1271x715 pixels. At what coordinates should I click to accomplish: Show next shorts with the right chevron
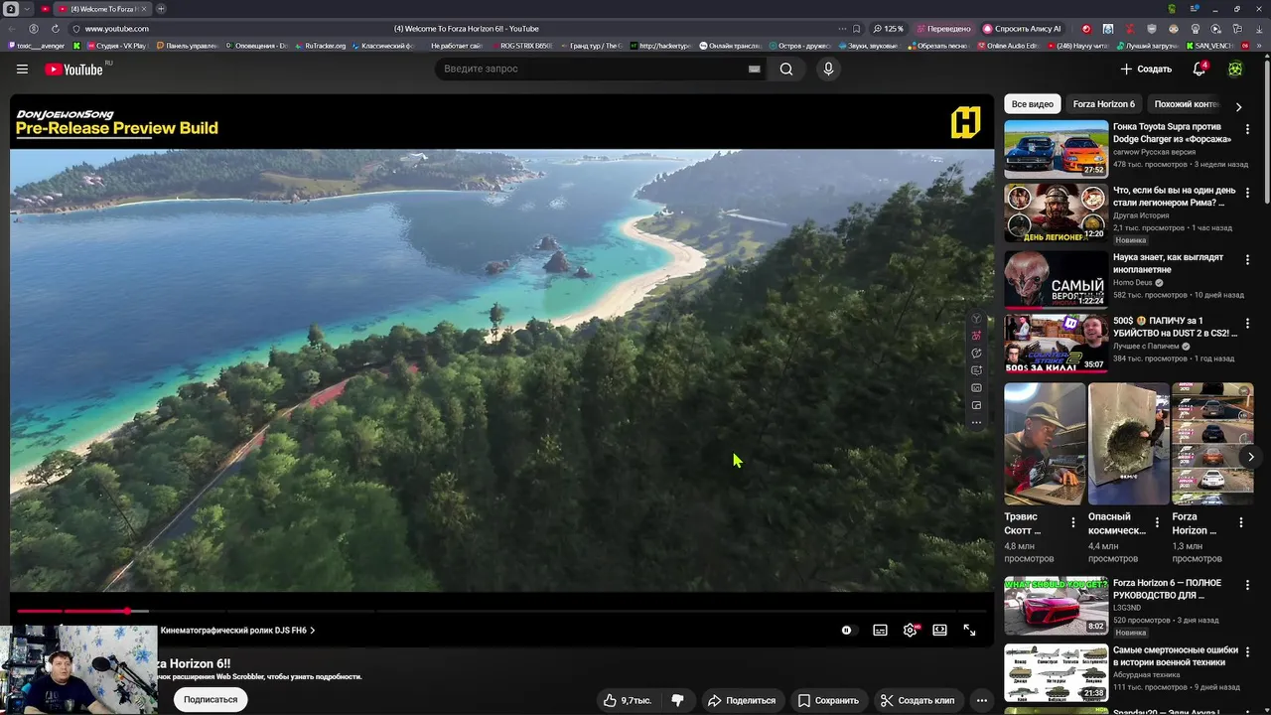point(1250,457)
